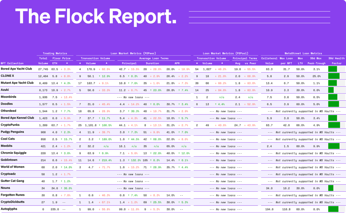This screenshot has width=346, height=213.
Task: Click the "Autoglyphs" collection name
Action: [x=9, y=209]
